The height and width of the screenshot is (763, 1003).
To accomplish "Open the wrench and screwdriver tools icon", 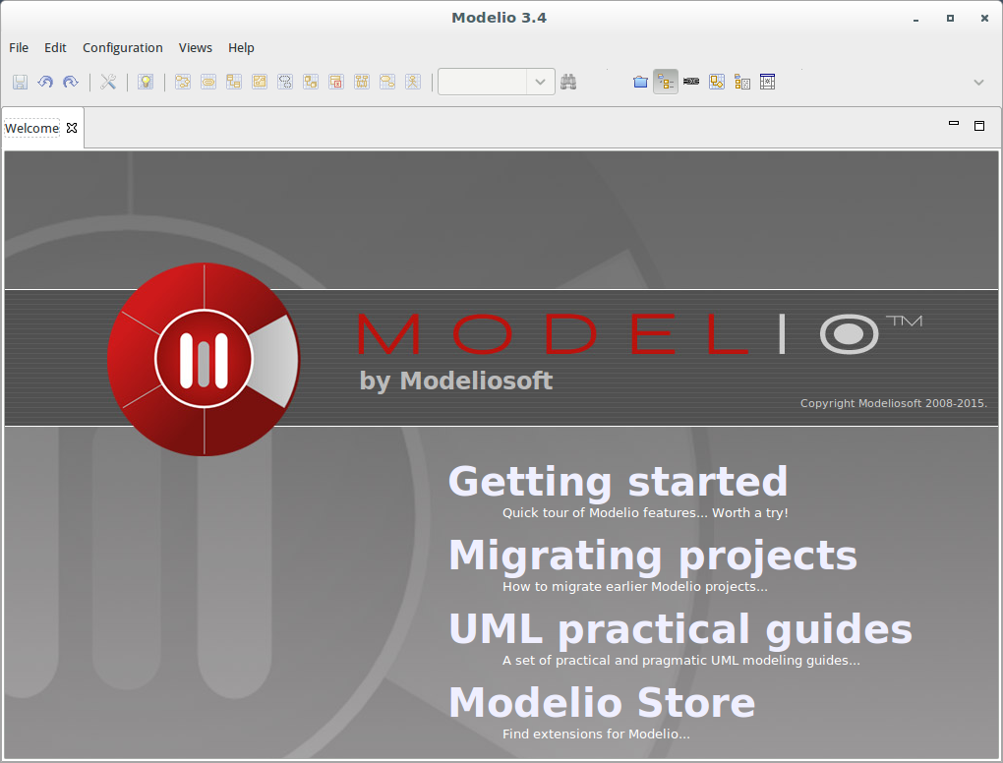I will coord(108,82).
